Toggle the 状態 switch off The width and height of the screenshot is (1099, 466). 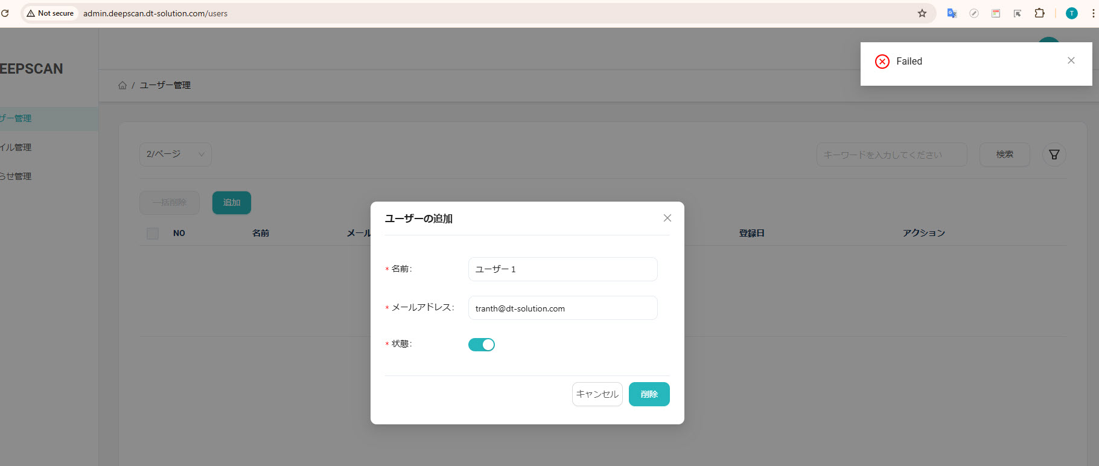tap(481, 345)
